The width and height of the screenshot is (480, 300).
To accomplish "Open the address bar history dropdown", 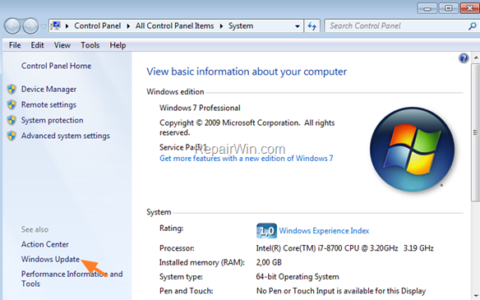I will pyautogui.click(x=297, y=26).
